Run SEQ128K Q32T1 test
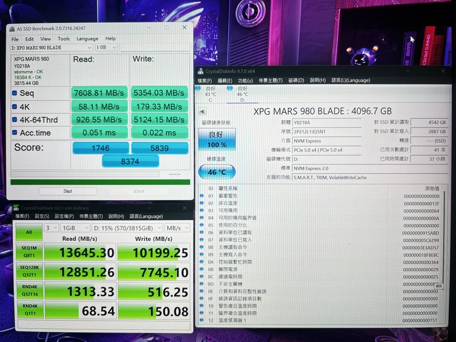 [29, 271]
